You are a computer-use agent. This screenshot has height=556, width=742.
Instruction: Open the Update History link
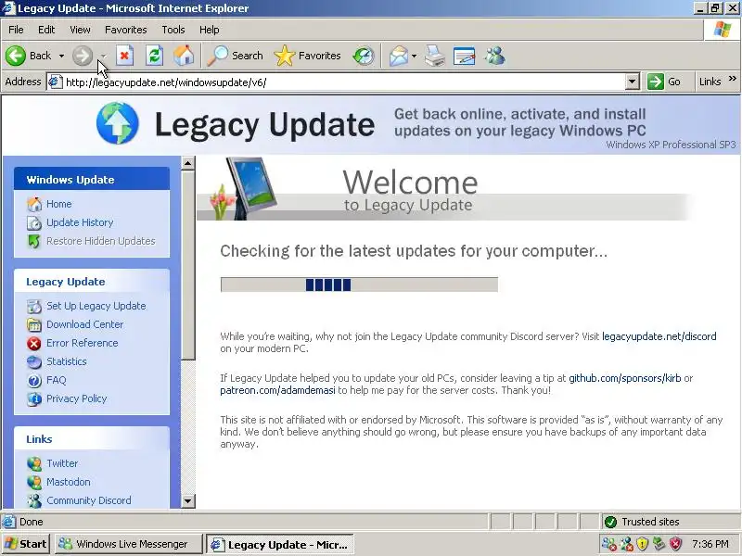pos(80,222)
